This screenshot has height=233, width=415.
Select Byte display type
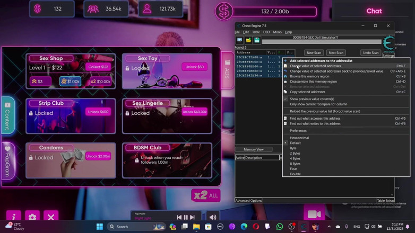pyautogui.click(x=346, y=148)
